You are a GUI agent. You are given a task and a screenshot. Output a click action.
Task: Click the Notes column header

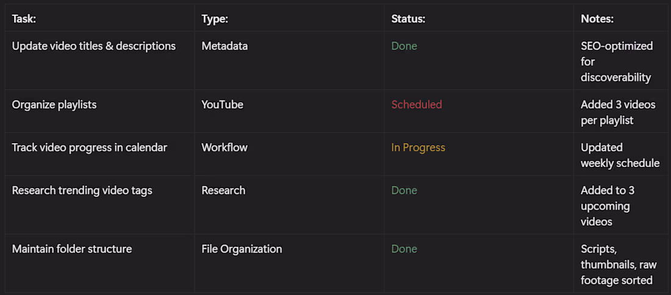click(597, 19)
